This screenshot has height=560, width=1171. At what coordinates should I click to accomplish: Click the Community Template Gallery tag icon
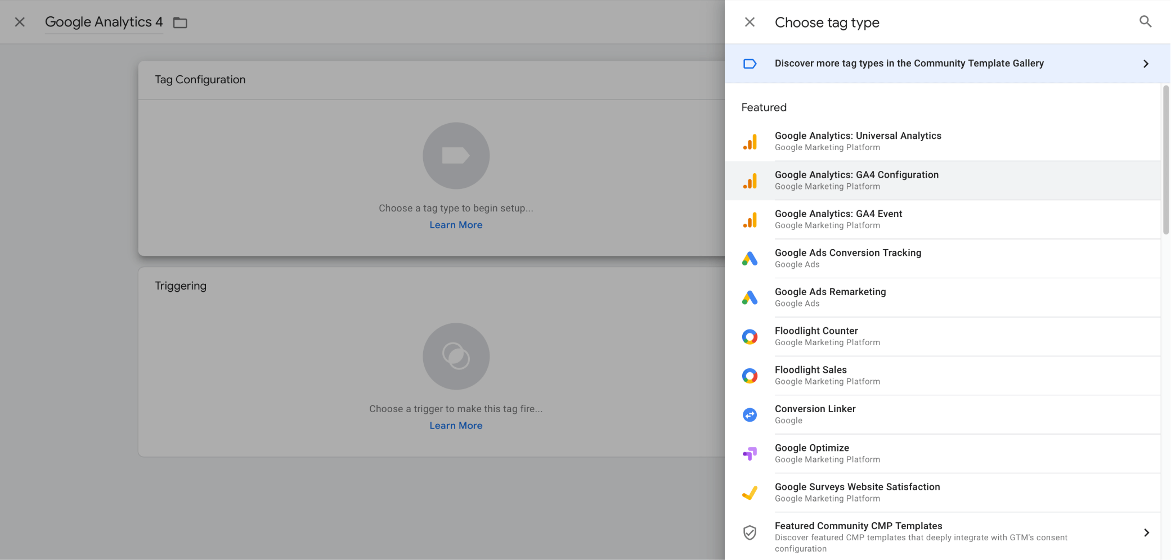tap(750, 63)
